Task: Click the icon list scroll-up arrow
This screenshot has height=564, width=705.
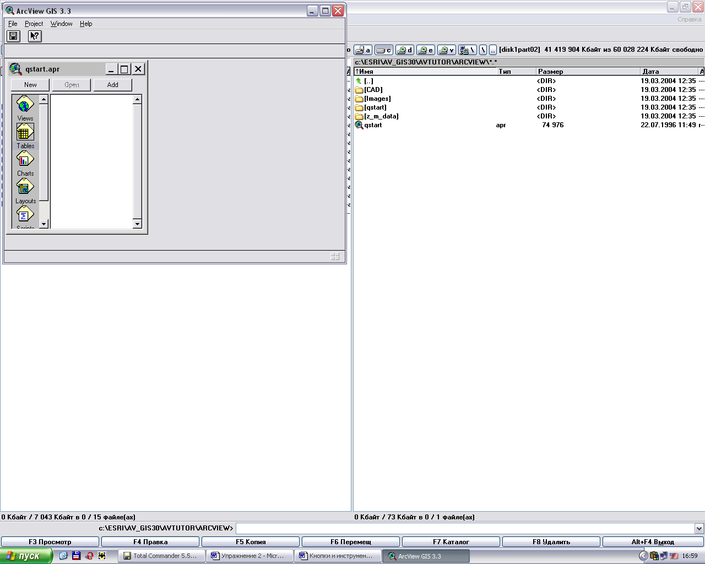Action: click(x=44, y=100)
